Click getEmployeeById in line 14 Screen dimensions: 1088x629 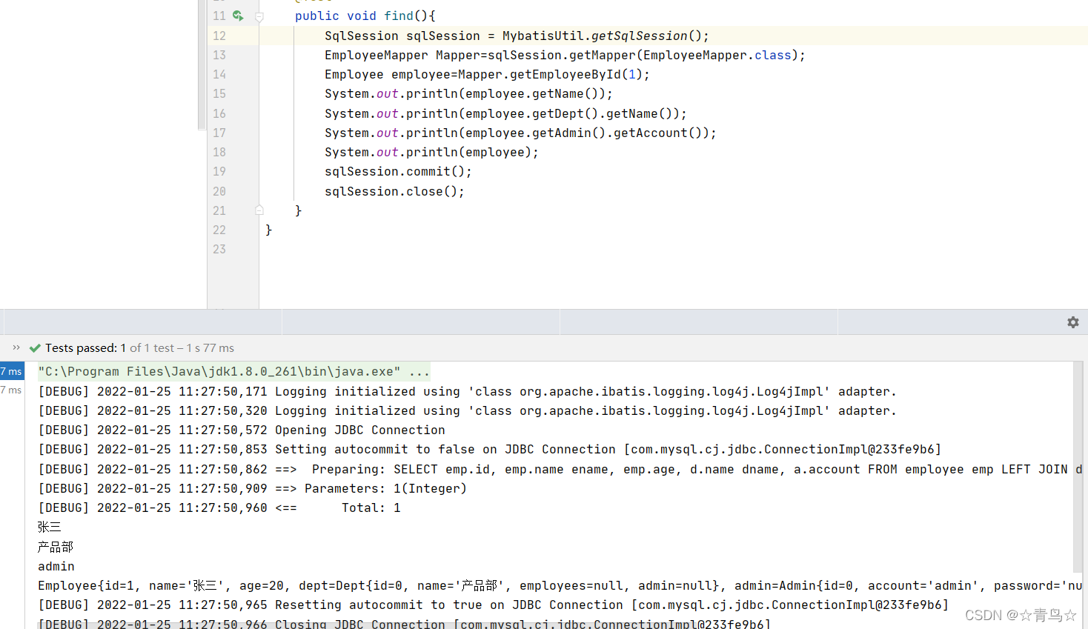[565, 74]
